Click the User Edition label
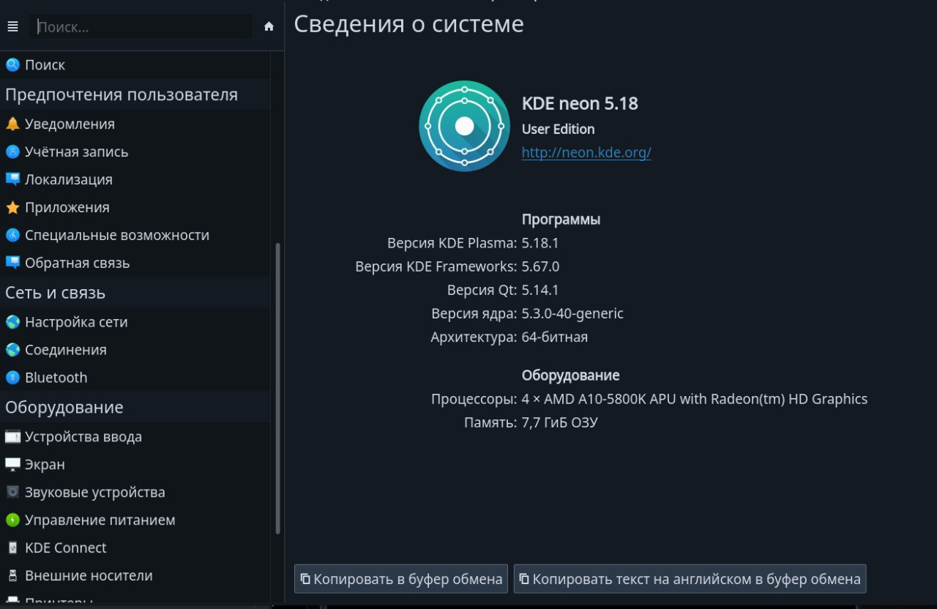 (558, 129)
